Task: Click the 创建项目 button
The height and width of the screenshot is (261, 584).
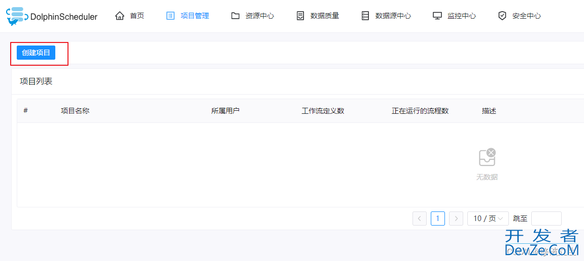Action: pos(36,53)
